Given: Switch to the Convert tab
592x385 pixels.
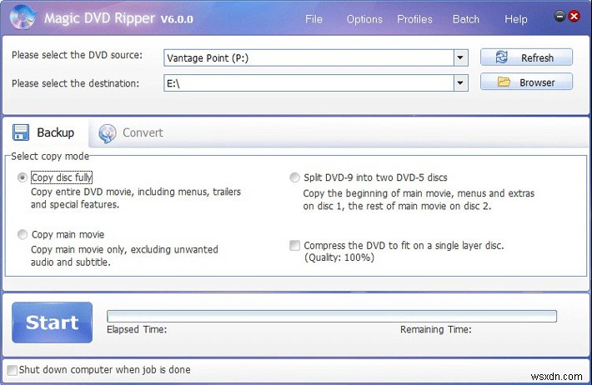Looking at the screenshot, I should pos(132,132).
